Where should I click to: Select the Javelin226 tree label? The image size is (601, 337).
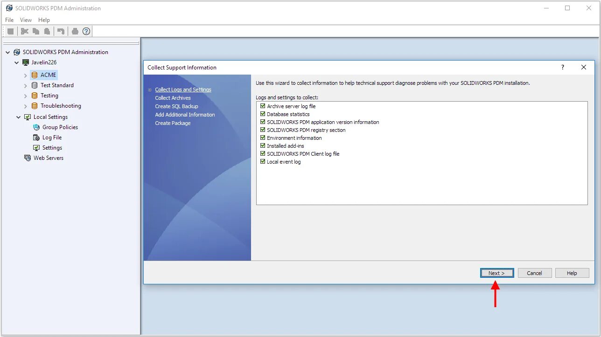[x=44, y=62]
